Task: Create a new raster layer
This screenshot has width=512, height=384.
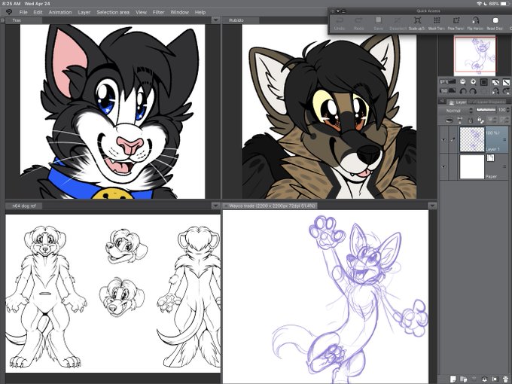Action: click(453, 379)
